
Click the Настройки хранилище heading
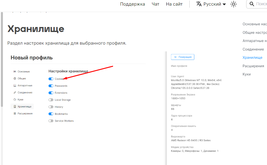coord(68,71)
